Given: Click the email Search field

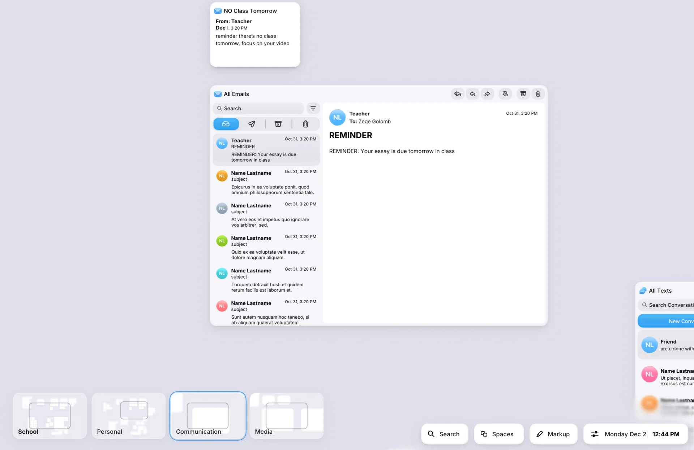Looking at the screenshot, I should [x=258, y=108].
